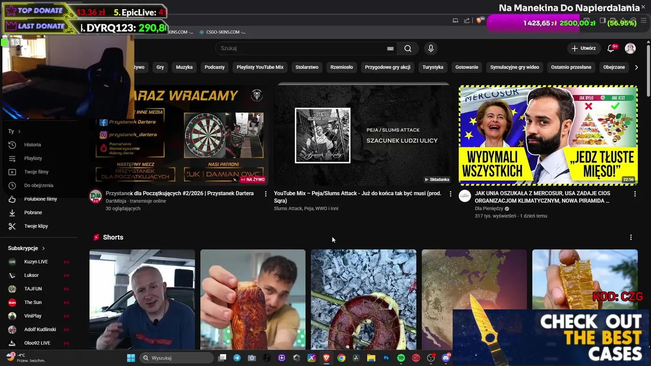The height and width of the screenshot is (366, 651).
Task: Open the Shorts section options menu
Action: [631, 237]
